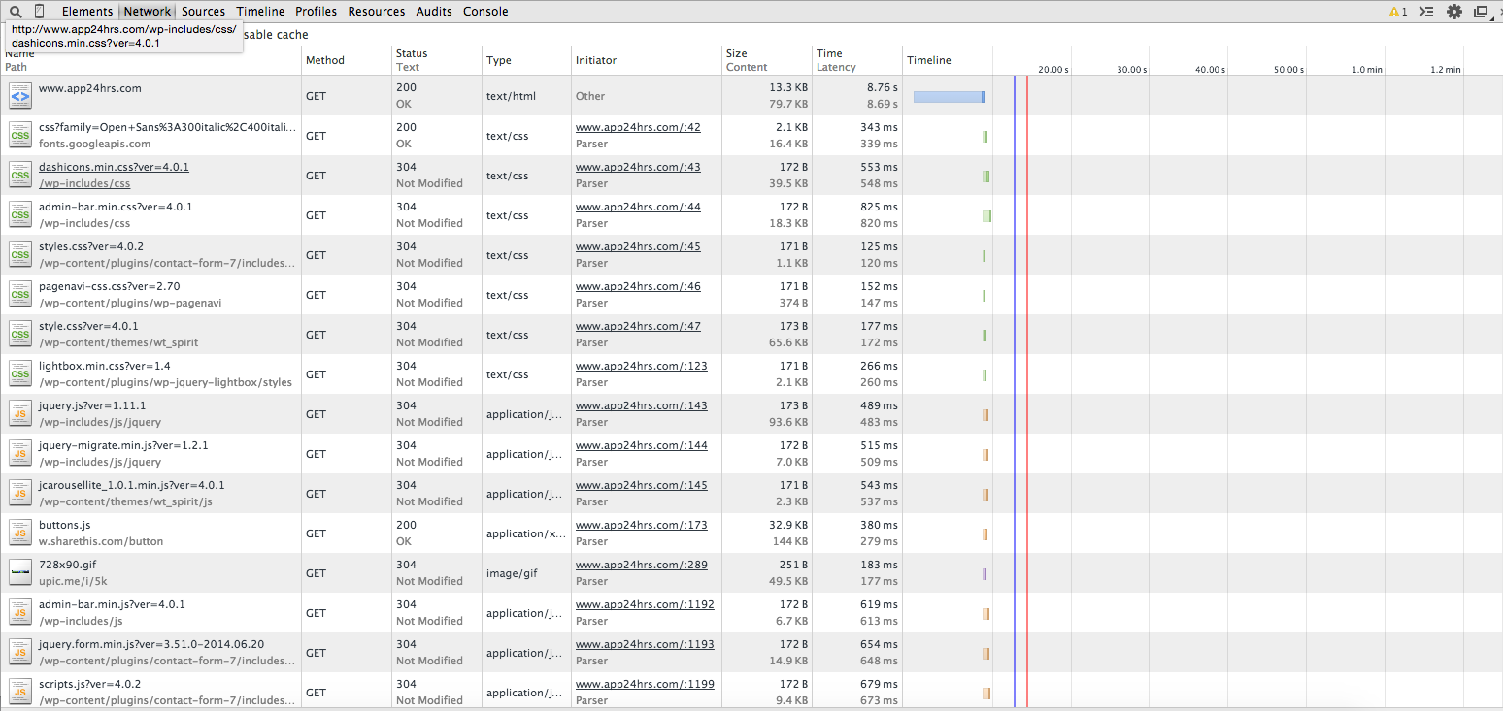Click the JS icon beside scripts.js?ver=4.0.2
The width and height of the screenshot is (1503, 711).
click(20, 693)
